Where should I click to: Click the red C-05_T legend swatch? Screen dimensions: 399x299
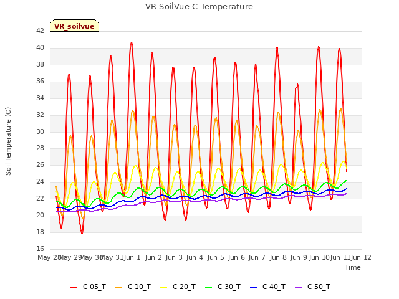(74, 288)
